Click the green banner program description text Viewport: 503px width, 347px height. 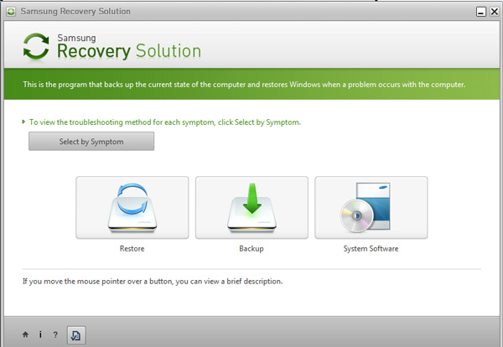[x=244, y=85]
